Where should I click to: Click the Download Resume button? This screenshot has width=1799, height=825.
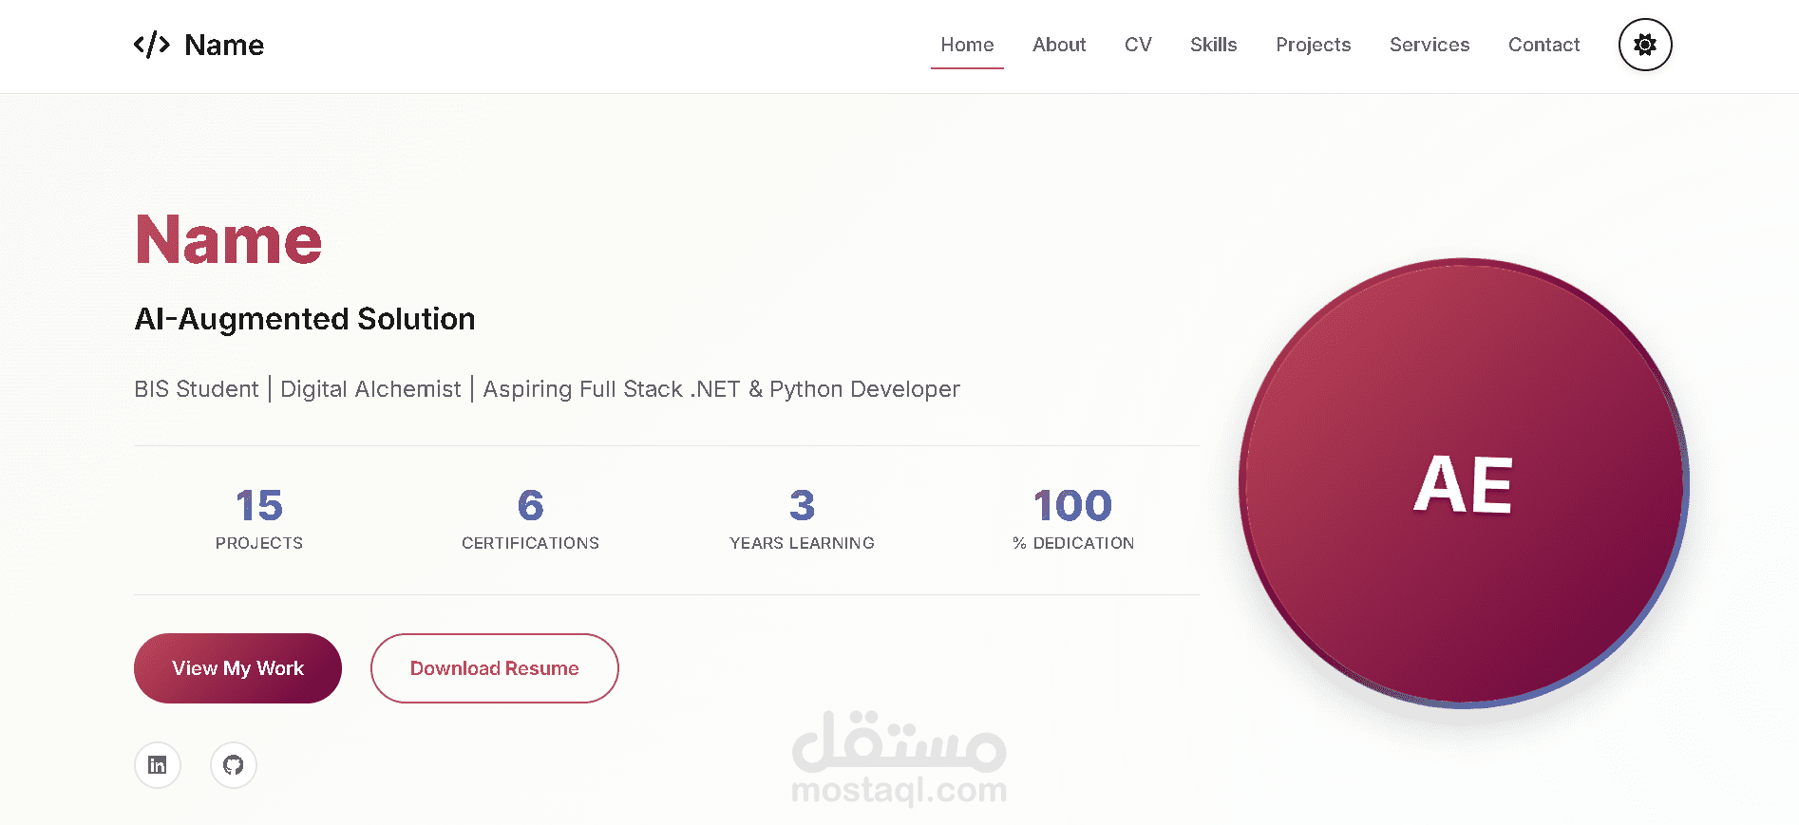pos(494,668)
